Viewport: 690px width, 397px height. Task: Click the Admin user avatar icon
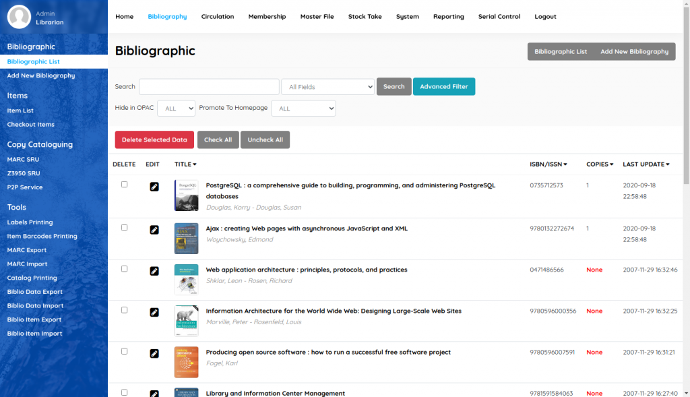[x=19, y=17]
